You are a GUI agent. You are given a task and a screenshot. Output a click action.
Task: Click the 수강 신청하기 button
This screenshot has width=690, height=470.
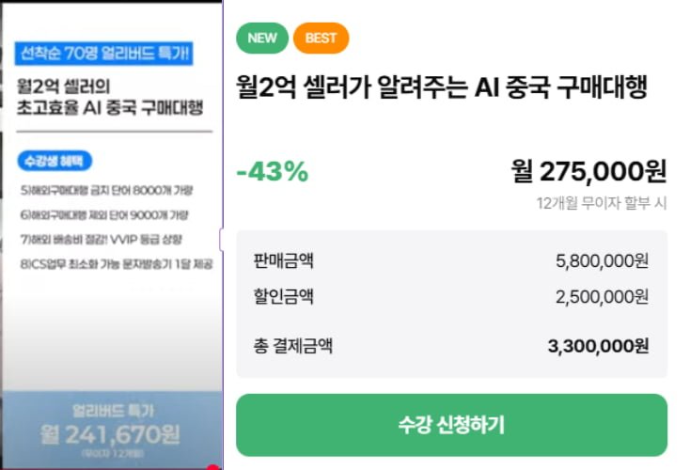pyautogui.click(x=451, y=425)
